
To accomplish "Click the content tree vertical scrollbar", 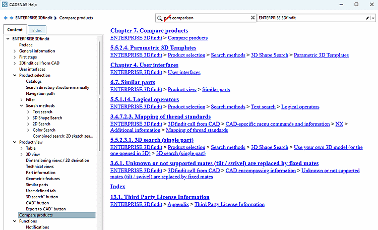I will point(99,96).
